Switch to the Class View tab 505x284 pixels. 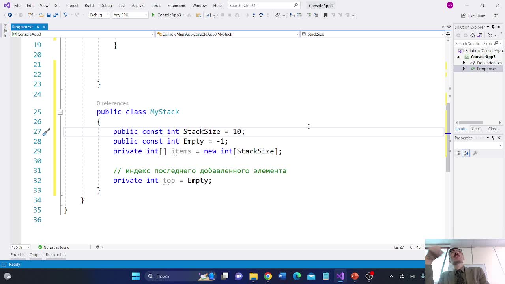(494, 129)
